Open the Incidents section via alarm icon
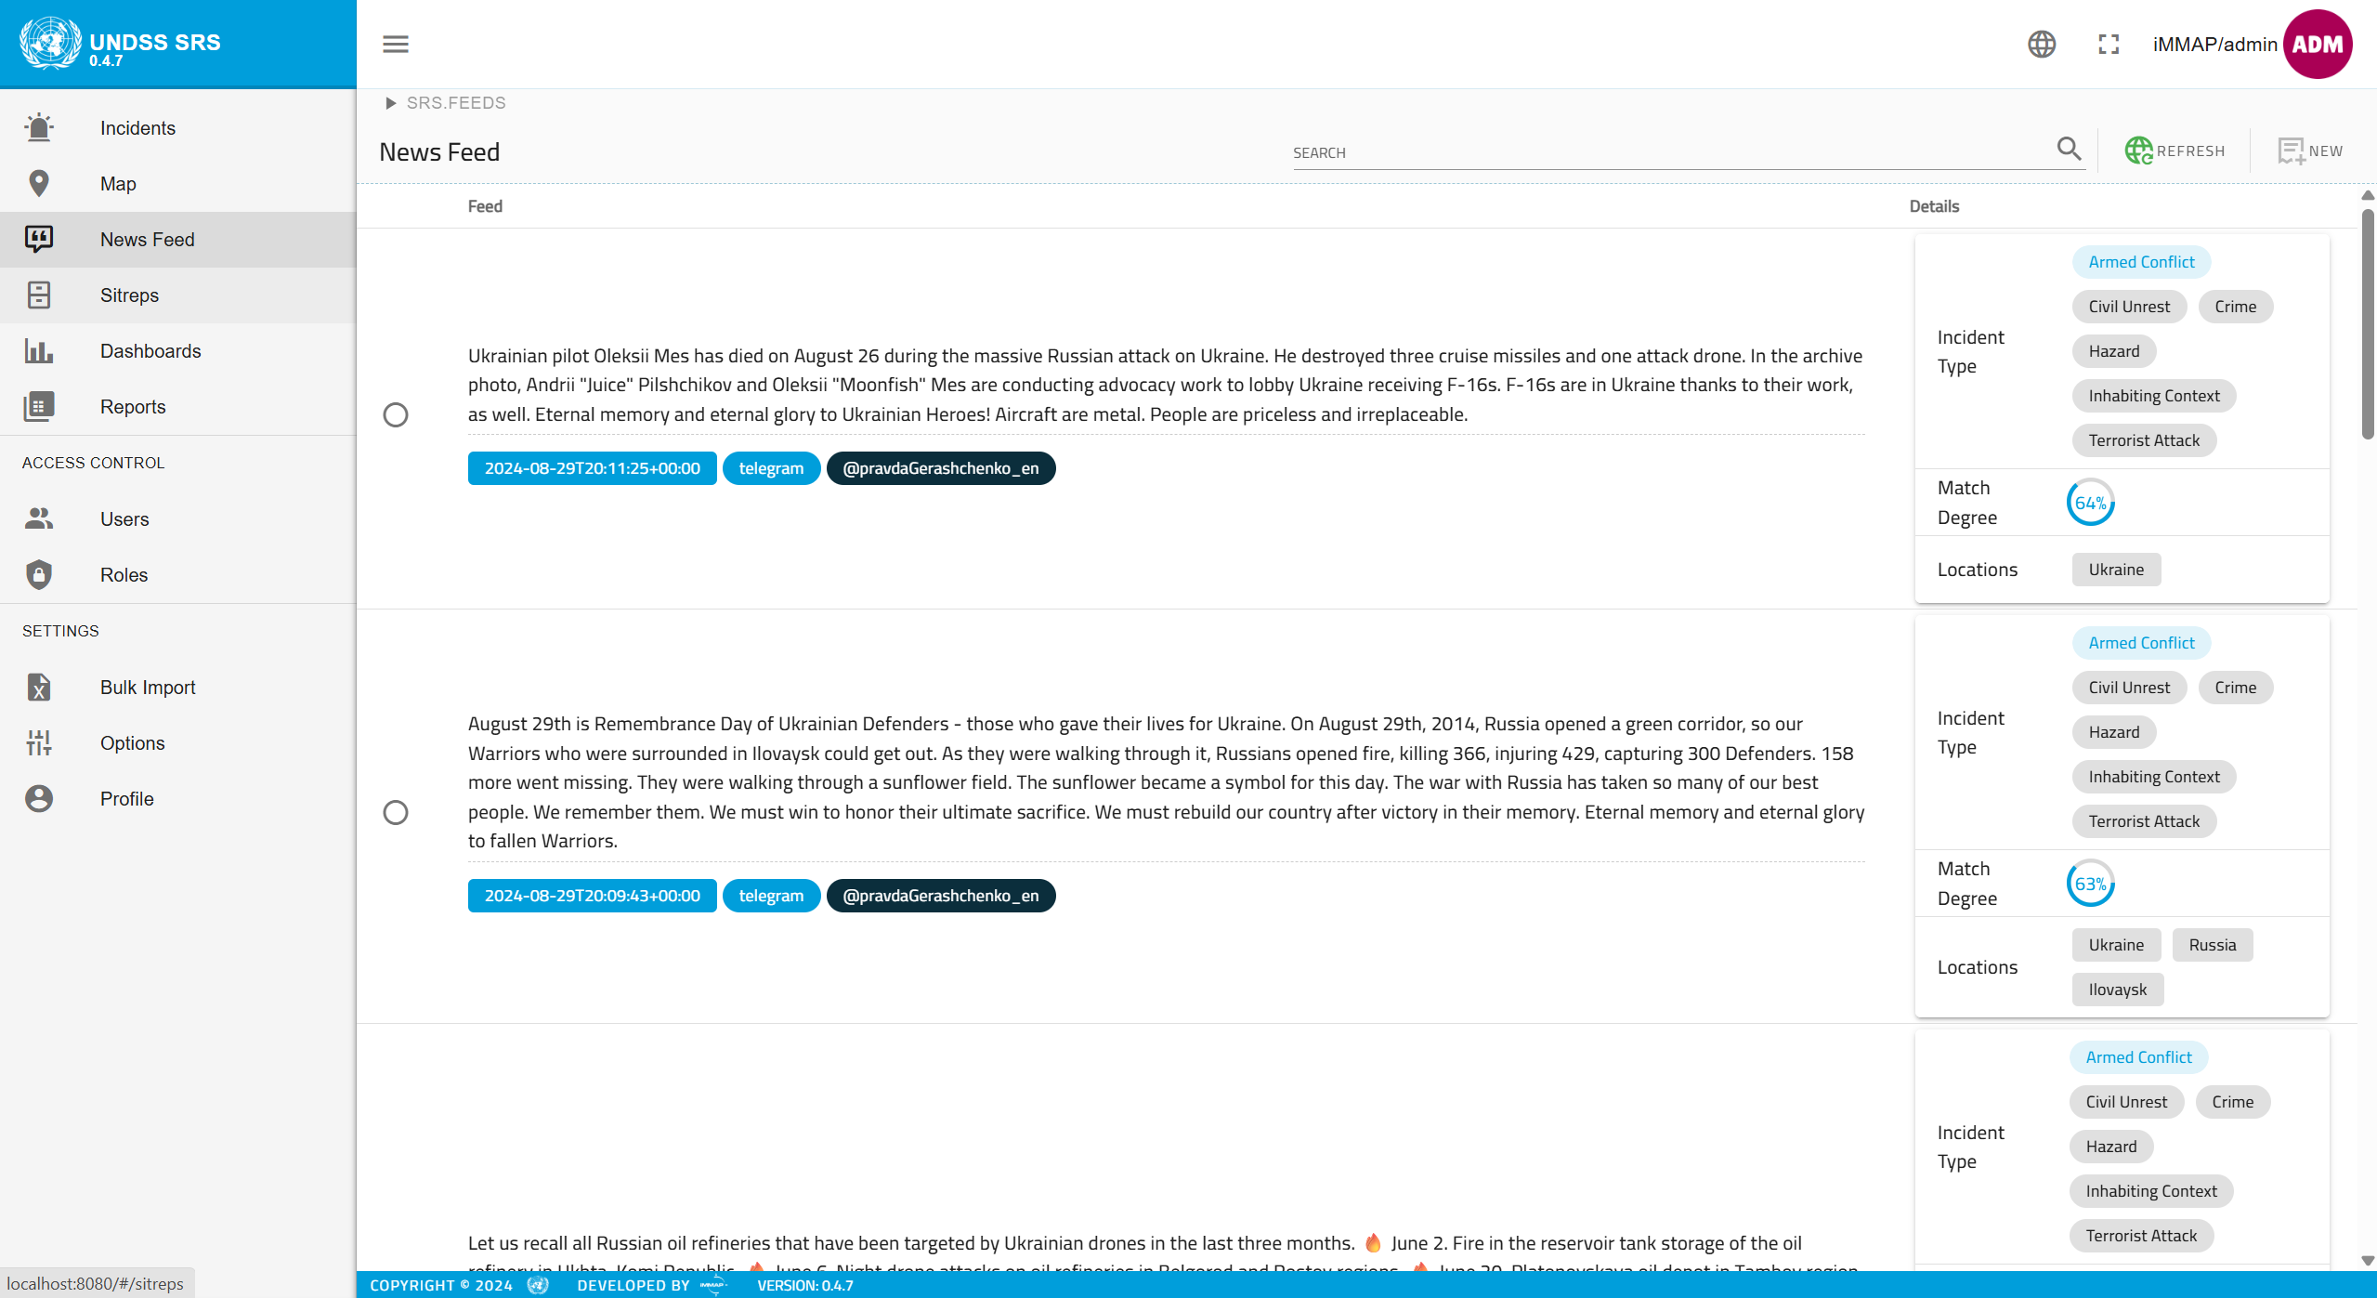The width and height of the screenshot is (2377, 1298). click(38, 127)
